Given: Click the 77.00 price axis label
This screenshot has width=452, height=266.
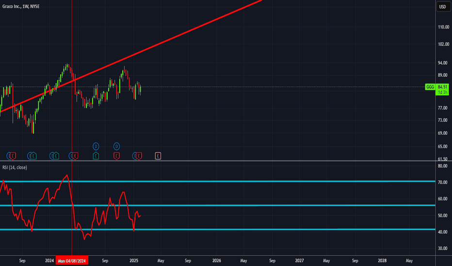Looking at the screenshot, I should tap(442, 108).
